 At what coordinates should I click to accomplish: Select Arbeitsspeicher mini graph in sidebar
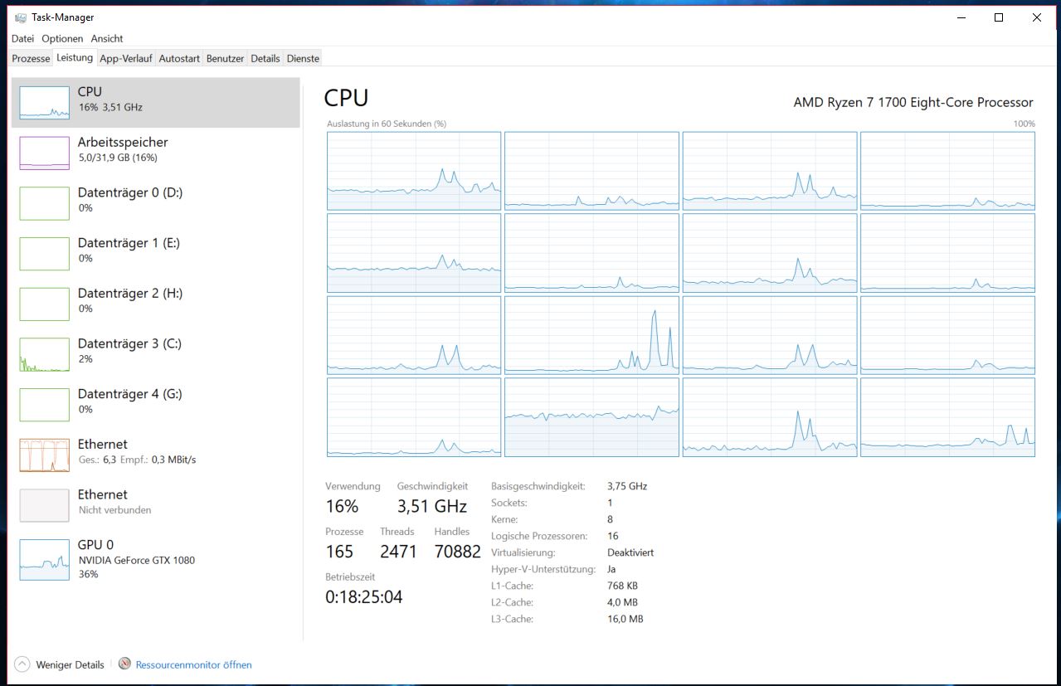click(44, 153)
